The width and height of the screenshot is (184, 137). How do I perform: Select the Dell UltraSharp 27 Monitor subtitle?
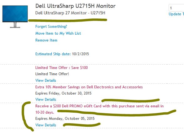70,13
